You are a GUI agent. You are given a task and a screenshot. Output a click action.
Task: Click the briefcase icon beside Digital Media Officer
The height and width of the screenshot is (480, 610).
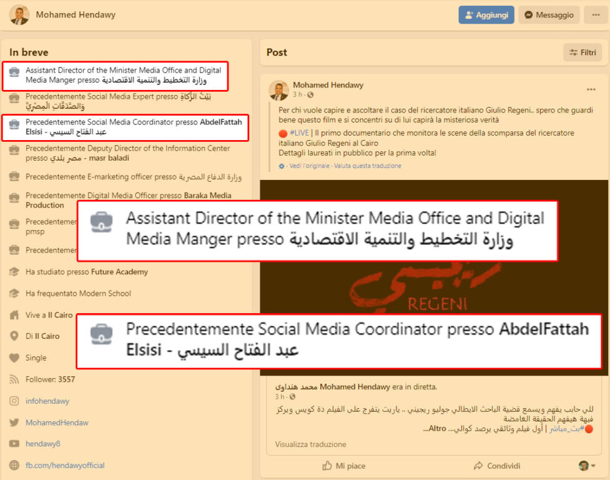(x=14, y=197)
